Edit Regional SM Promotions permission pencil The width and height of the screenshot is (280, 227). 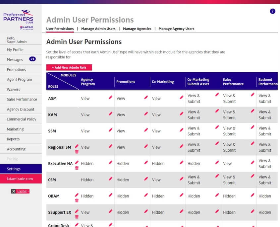pos(146,146)
